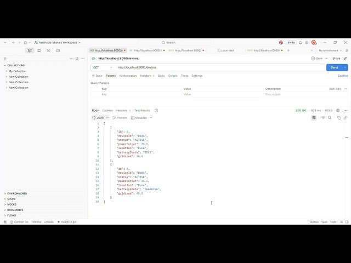The width and height of the screenshot is (351, 263).
Task: Click the Save button
Action: point(317,59)
